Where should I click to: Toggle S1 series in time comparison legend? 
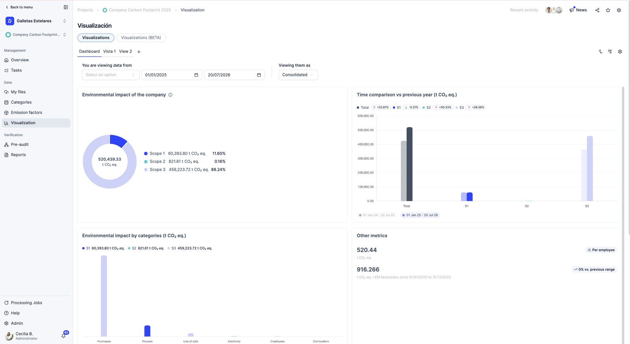pos(397,107)
